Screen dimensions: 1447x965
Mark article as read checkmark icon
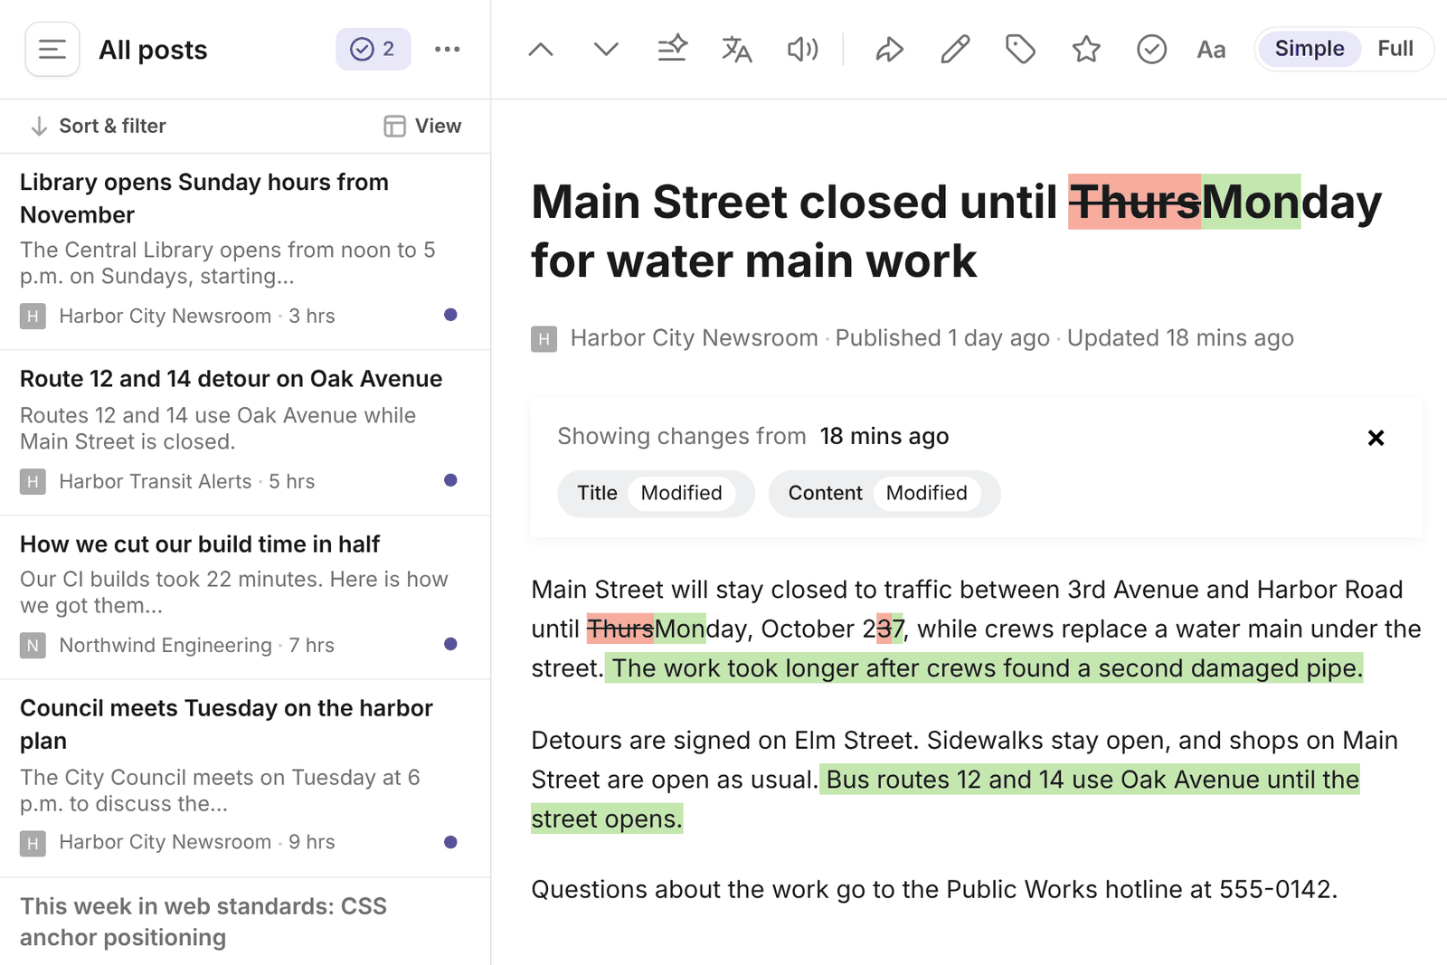coord(1151,49)
